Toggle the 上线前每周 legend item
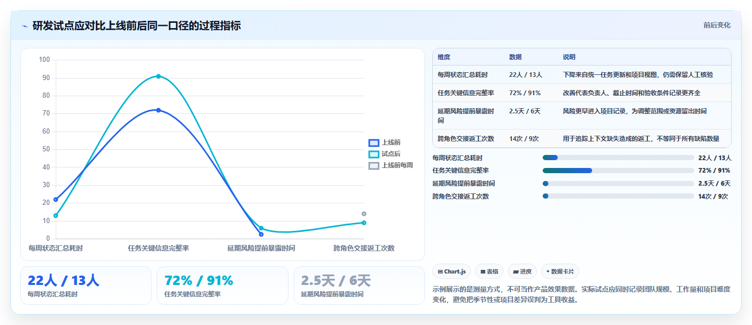The width and height of the screenshot is (752, 325). [391, 165]
